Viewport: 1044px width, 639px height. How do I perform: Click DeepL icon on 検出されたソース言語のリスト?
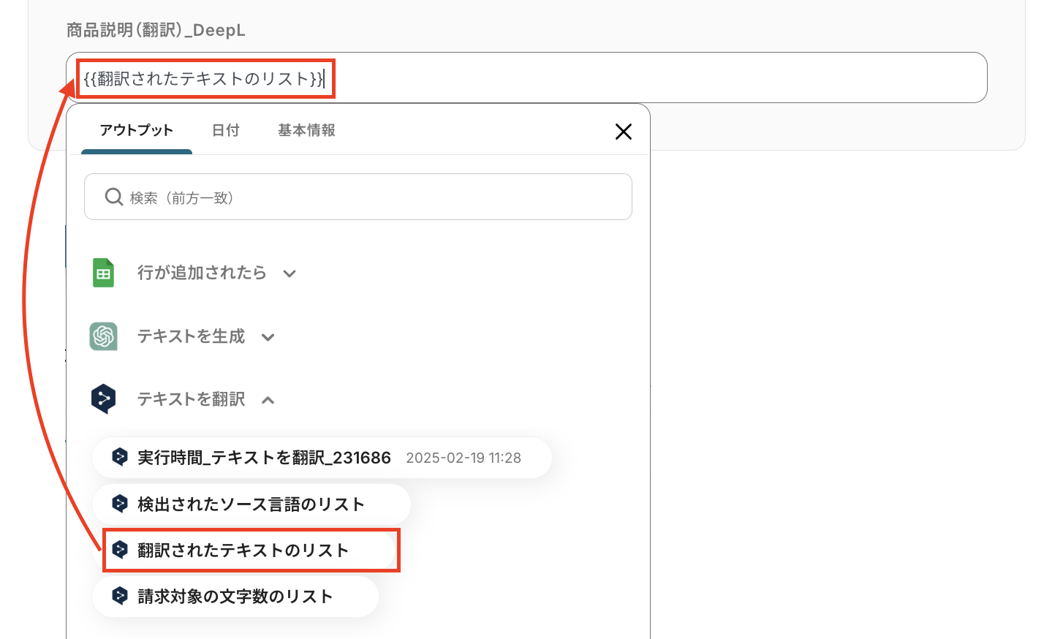pos(120,504)
